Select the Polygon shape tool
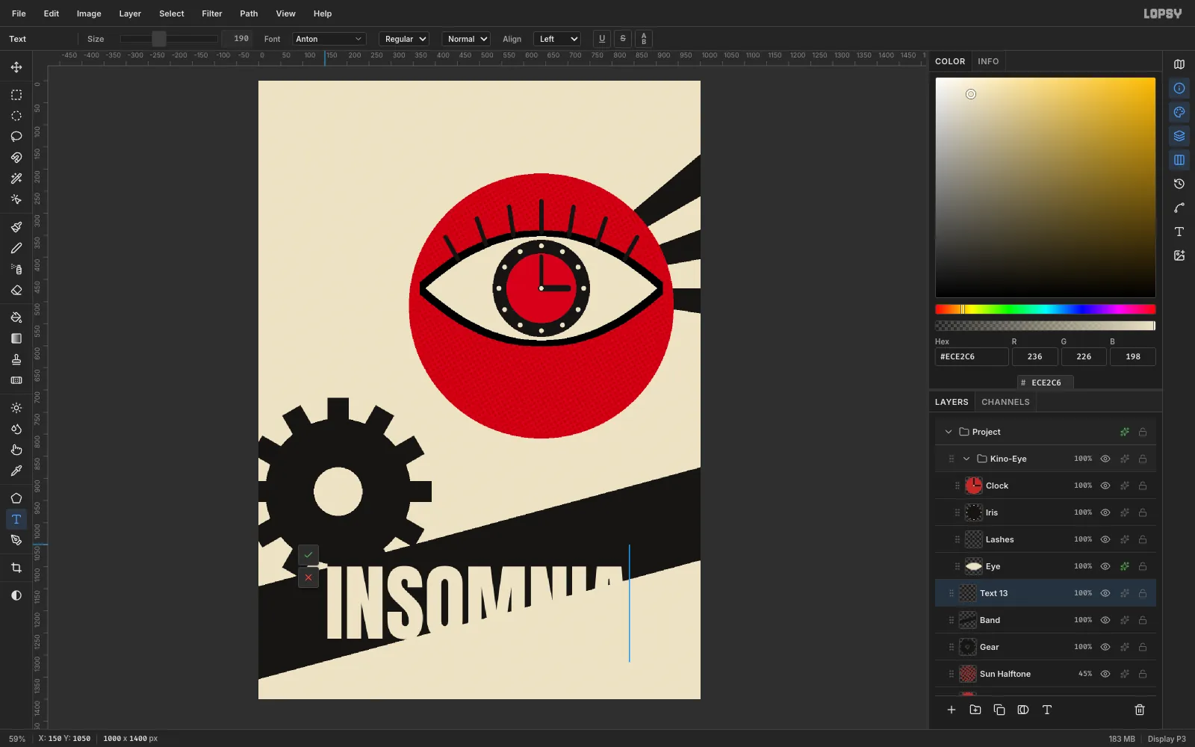Screen dimensions: 1195x747 tap(16, 498)
